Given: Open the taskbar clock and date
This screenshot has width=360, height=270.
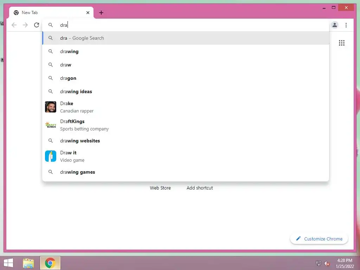Looking at the screenshot, I should pyautogui.click(x=345, y=263).
